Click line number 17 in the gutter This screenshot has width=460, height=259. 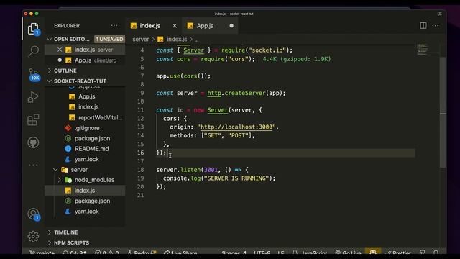tap(141, 161)
